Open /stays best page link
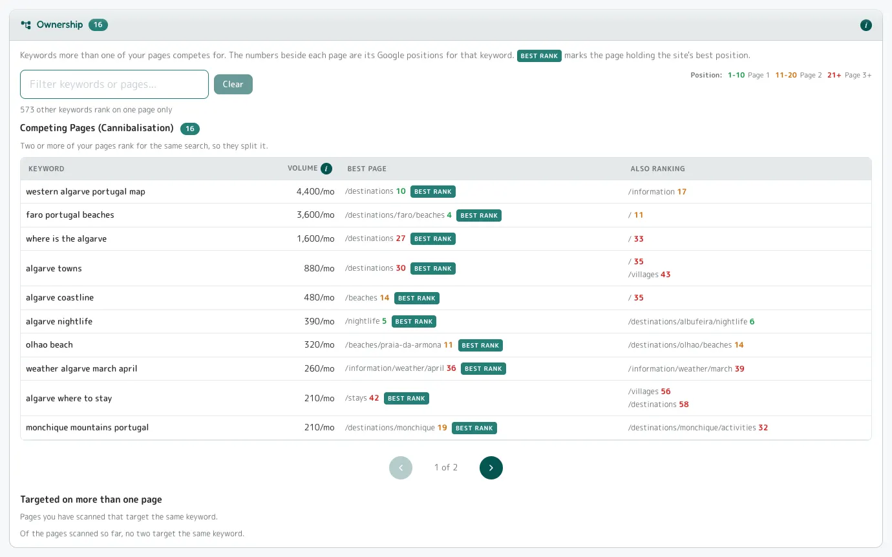 pyautogui.click(x=356, y=399)
